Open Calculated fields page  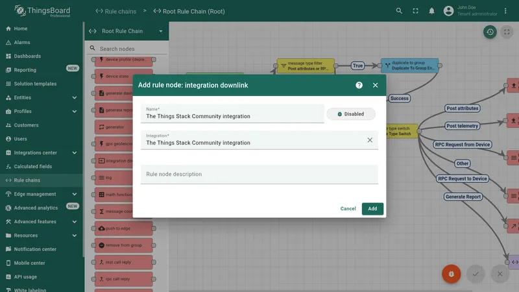42,167
